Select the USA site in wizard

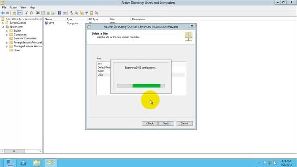click(x=100, y=75)
